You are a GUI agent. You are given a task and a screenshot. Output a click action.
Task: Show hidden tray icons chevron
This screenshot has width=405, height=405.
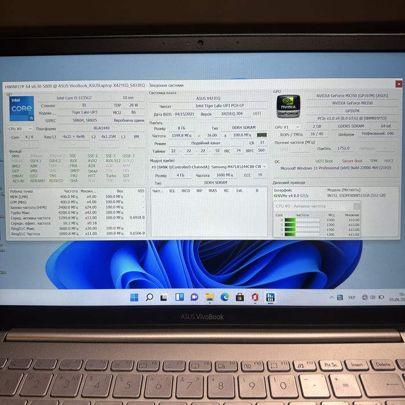332,297
